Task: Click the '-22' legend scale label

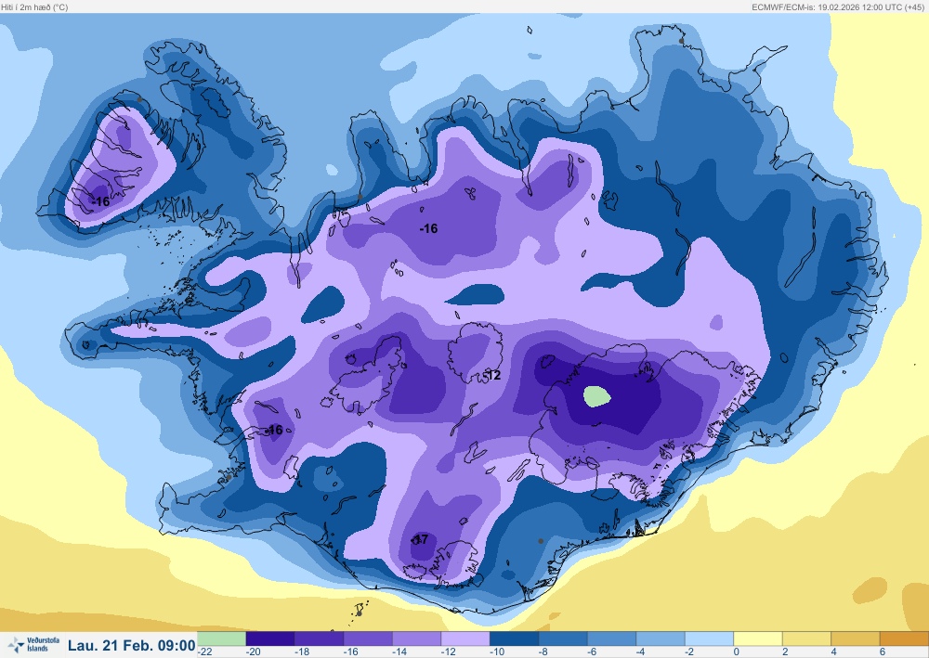Action: click(x=204, y=652)
